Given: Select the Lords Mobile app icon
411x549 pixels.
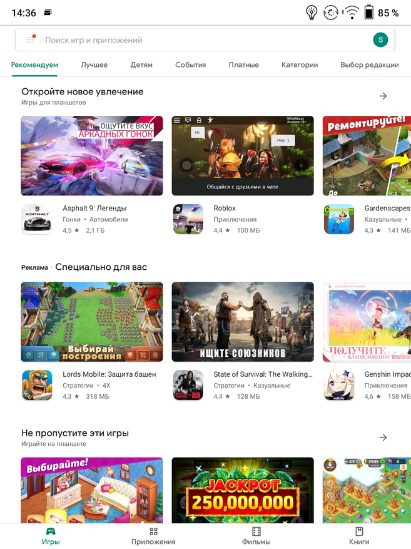Looking at the screenshot, I should (37, 385).
